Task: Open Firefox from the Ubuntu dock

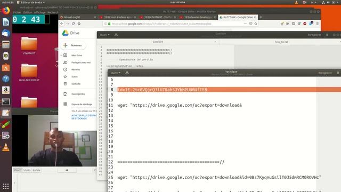Action: pyautogui.click(x=6, y=11)
